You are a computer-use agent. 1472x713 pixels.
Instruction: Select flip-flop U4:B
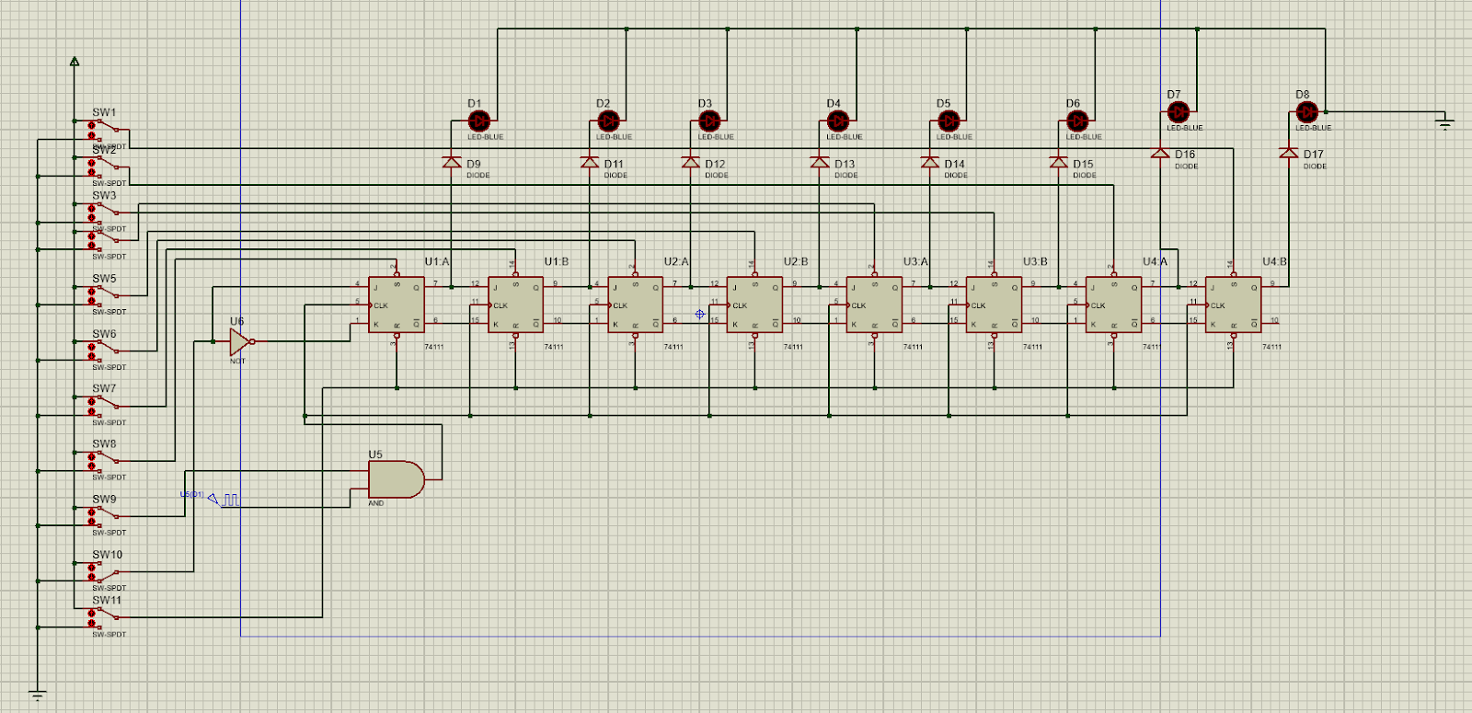(1234, 305)
